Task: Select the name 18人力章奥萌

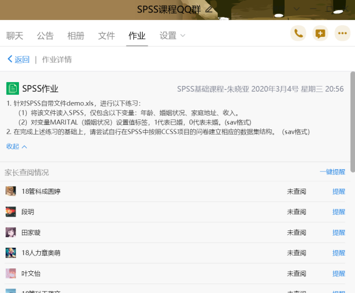Action: click(41, 253)
